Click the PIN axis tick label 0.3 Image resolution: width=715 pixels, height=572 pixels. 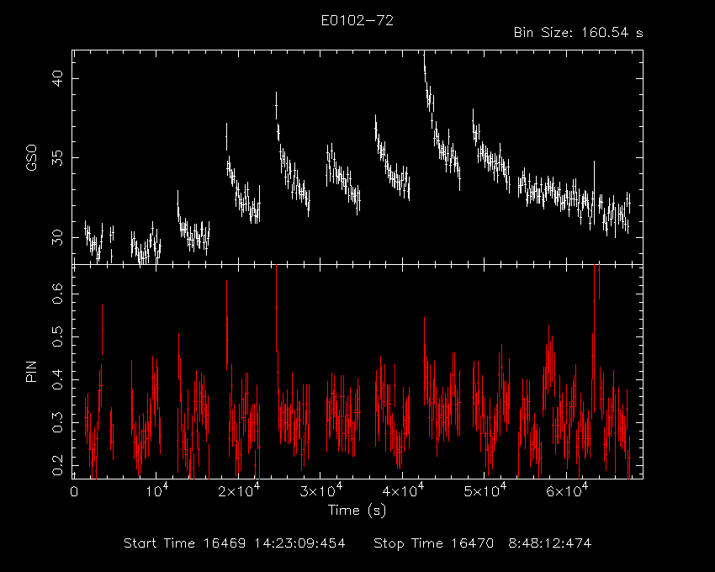57,422
